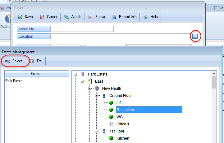The image size is (224, 143).
Task: Click the Dashboard pie chart icon behind
Action: click(x=8, y=19)
